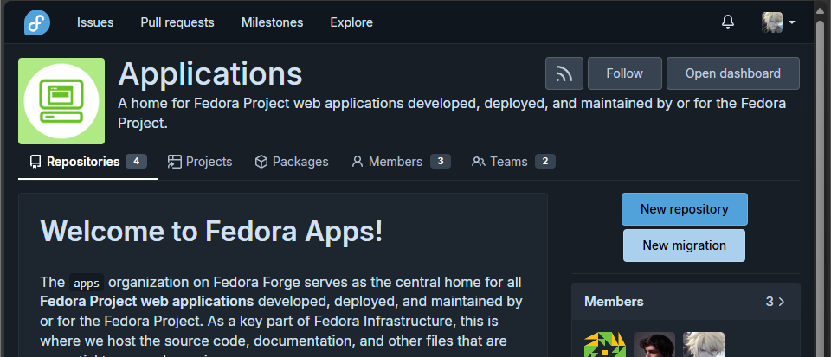Viewport: 831px width, 357px height.
Task: Start a New migration
Action: 684,245
